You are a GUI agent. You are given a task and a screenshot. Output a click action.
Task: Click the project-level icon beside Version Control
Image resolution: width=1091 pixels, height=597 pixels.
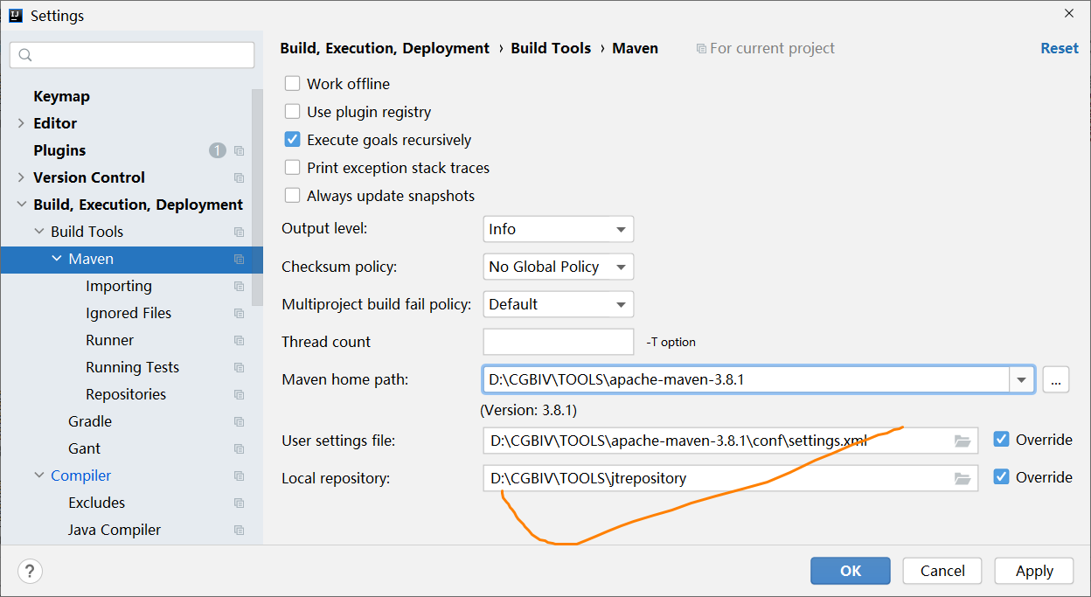[240, 177]
